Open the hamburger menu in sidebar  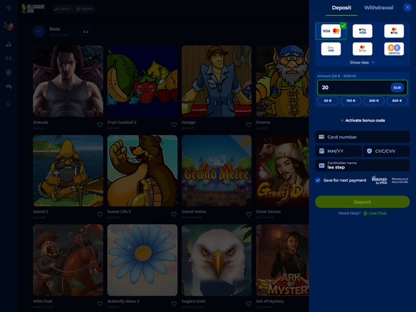coord(9,9)
